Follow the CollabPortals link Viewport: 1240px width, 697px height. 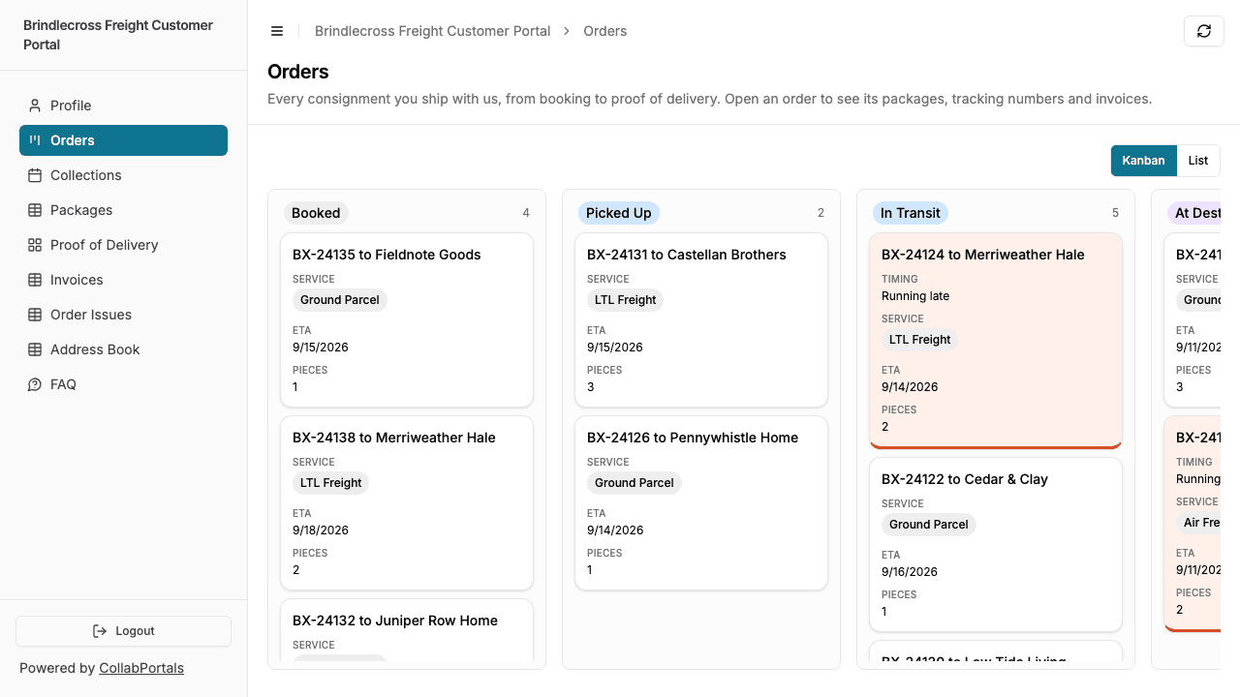coord(141,668)
